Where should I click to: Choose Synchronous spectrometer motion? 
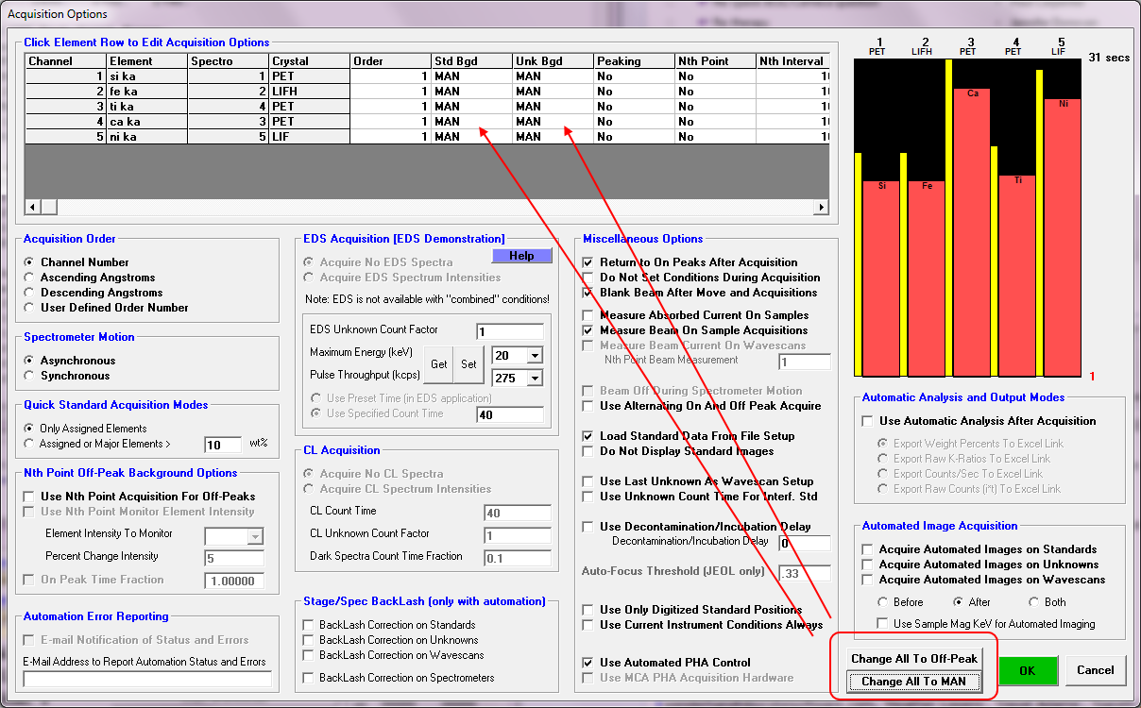31,376
